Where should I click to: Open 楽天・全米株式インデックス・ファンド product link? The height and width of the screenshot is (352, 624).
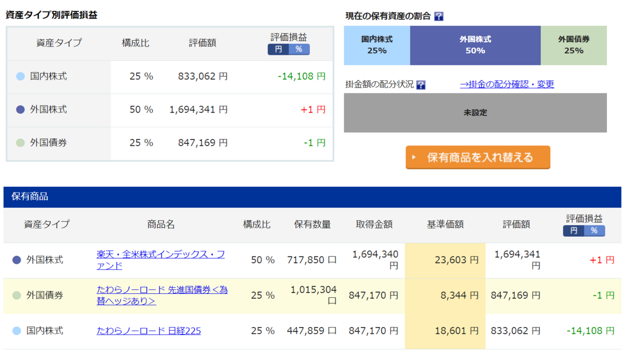161,260
